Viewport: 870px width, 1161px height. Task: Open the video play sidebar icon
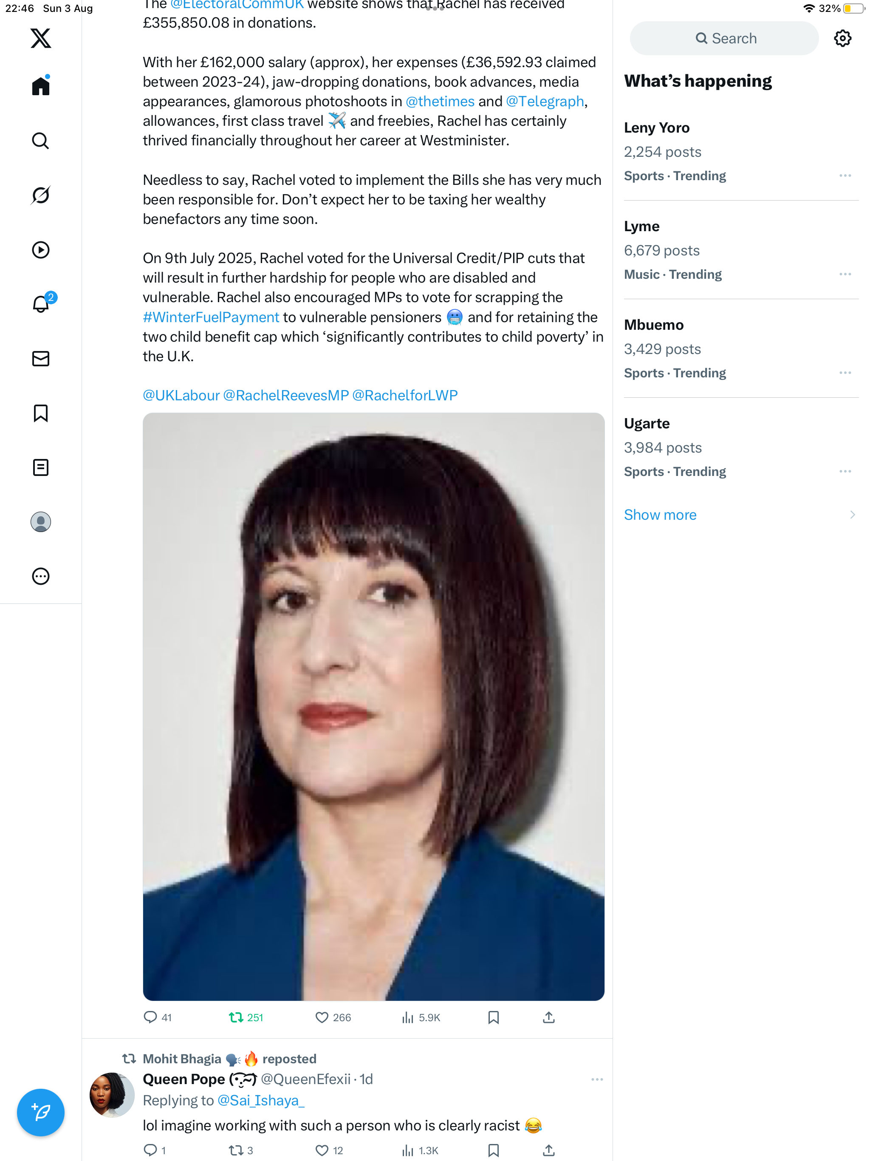point(40,250)
